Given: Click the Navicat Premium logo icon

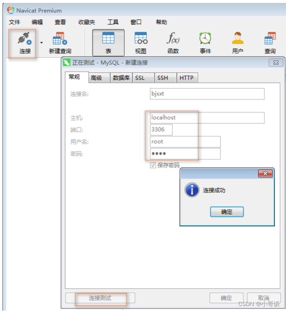Looking at the screenshot, I should tap(11, 10).
